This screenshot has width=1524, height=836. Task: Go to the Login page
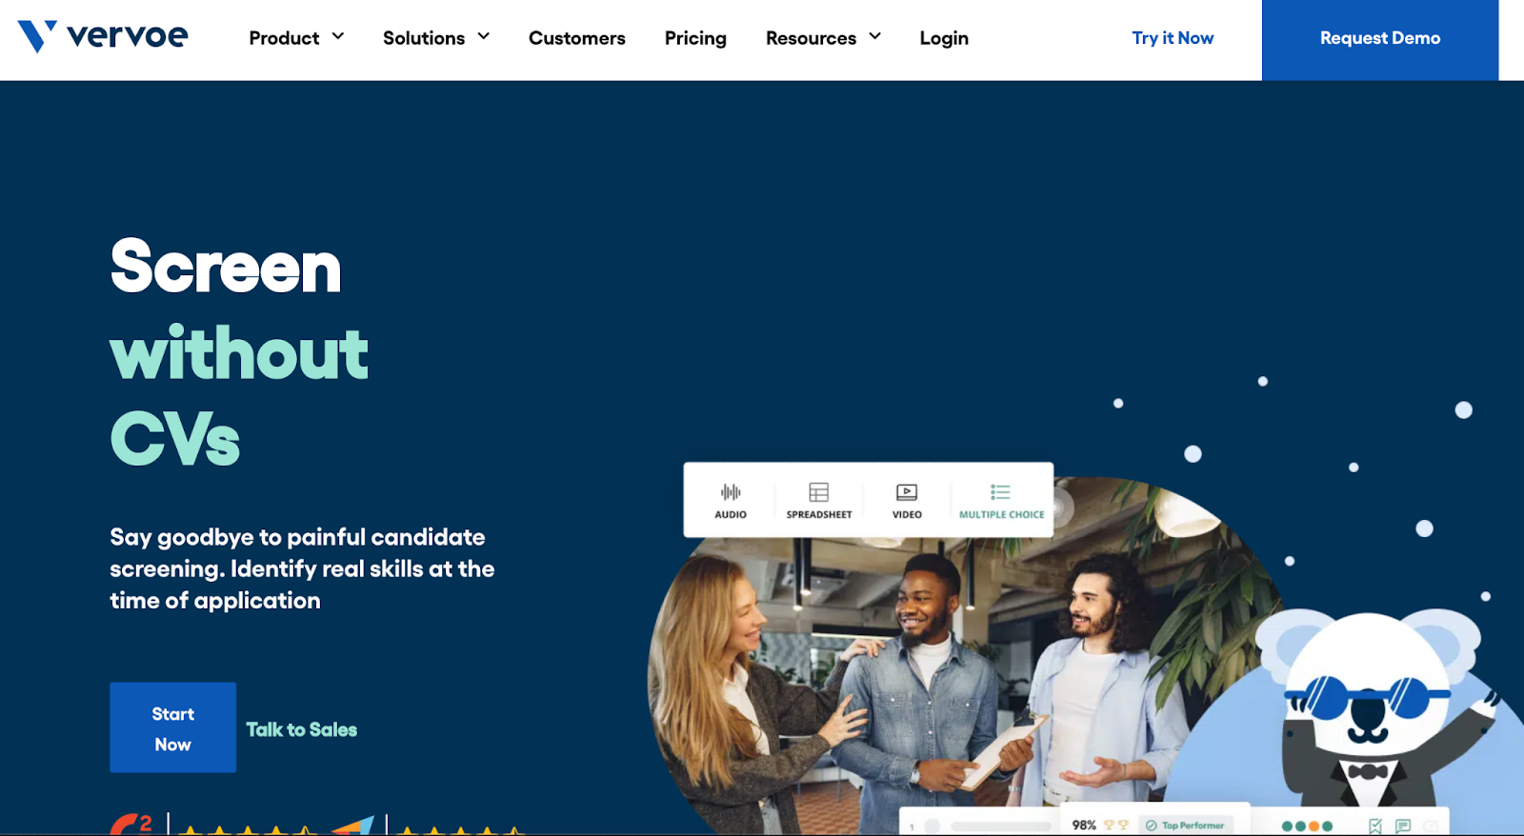pos(944,38)
